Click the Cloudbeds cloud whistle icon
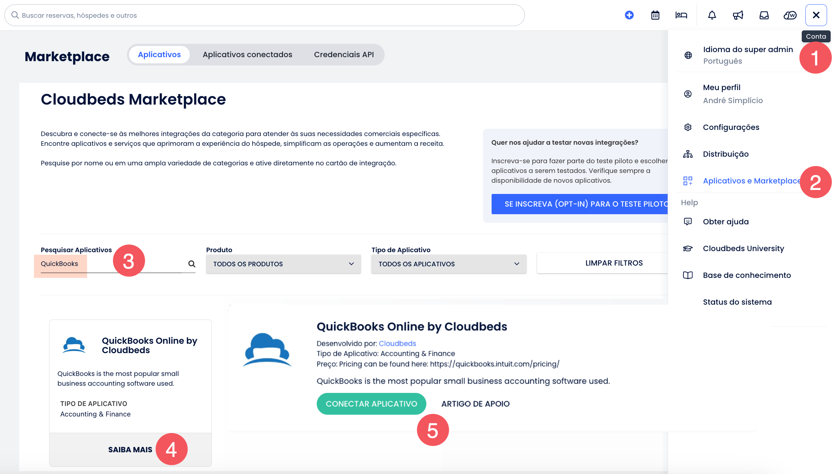This screenshot has height=474, width=835. tap(790, 15)
